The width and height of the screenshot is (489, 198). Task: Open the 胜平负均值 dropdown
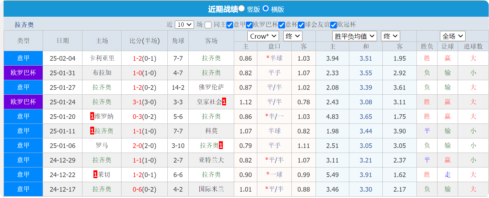354,36
